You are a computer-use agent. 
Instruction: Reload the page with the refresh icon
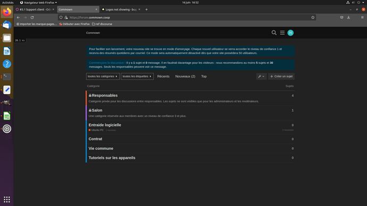32,18
